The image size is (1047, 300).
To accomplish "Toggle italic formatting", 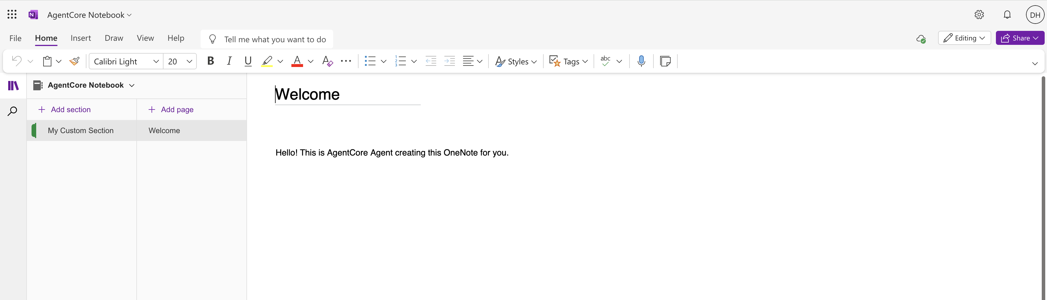I will coord(229,61).
